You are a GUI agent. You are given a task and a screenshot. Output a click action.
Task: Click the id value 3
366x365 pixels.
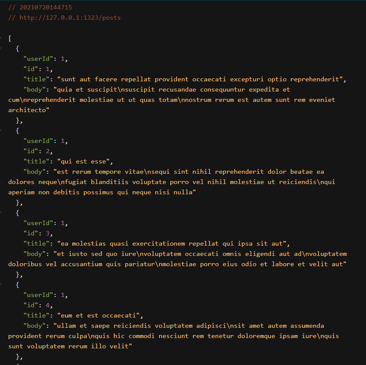pyautogui.click(x=47, y=234)
